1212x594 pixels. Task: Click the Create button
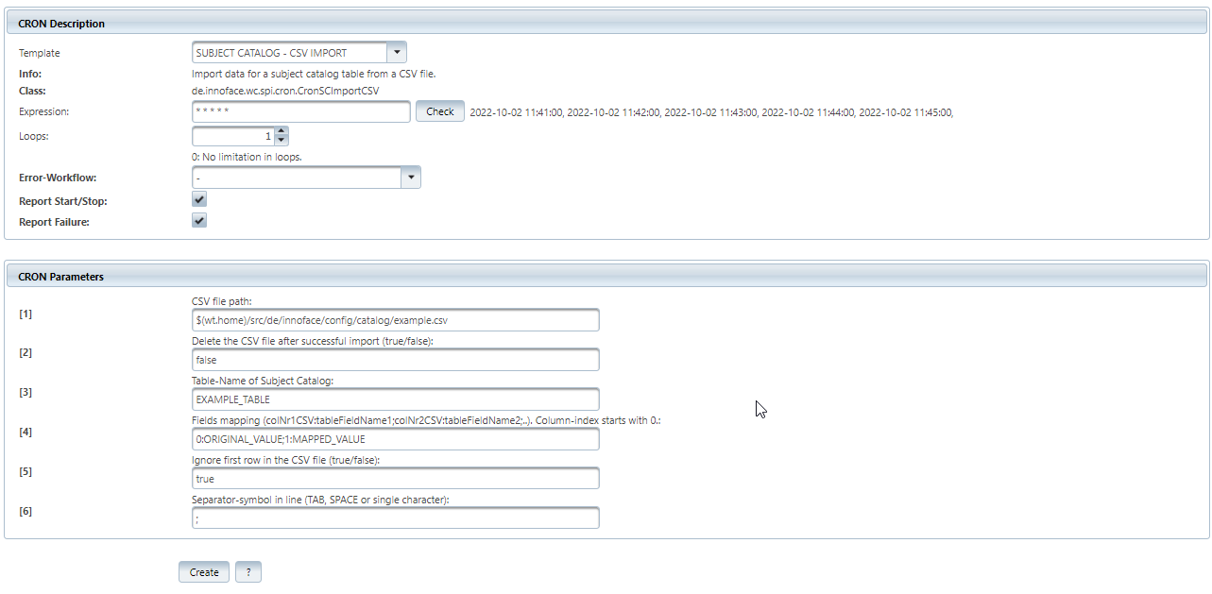tap(204, 572)
